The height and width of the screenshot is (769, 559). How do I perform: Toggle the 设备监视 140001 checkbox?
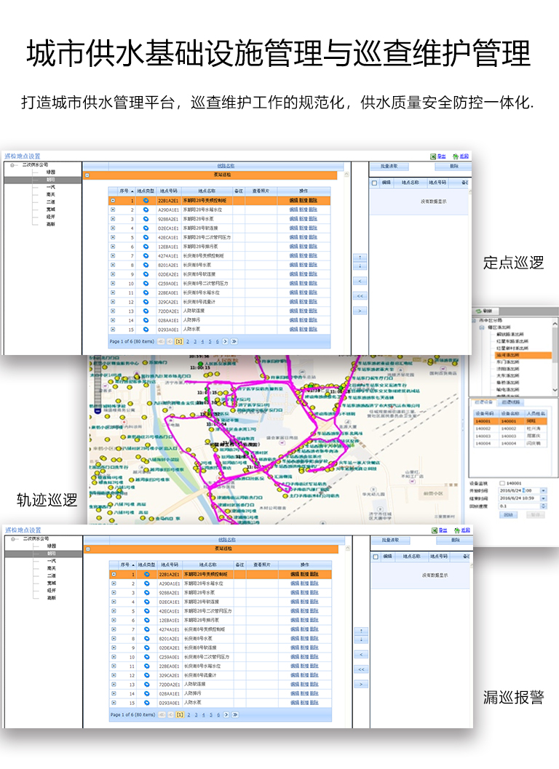point(502,483)
